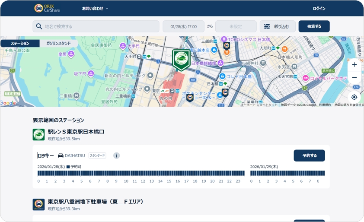This screenshot has width=364, height=222.
Task: Click the 現在地から39.5km distance text
Action: (64, 139)
